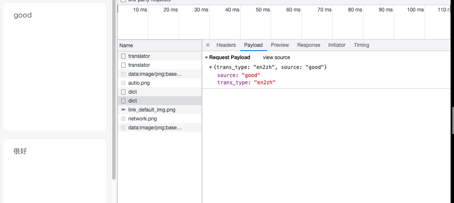The image size is (454, 203).
Task: Open the Preview tab
Action: [x=280, y=45]
